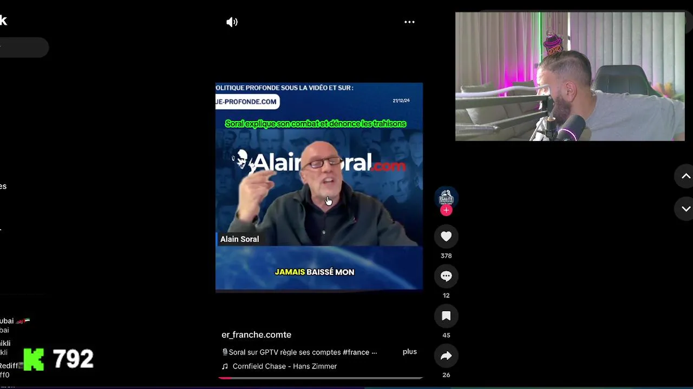Expand the description with the 'plus' link
The width and height of the screenshot is (693, 389).
410,352
